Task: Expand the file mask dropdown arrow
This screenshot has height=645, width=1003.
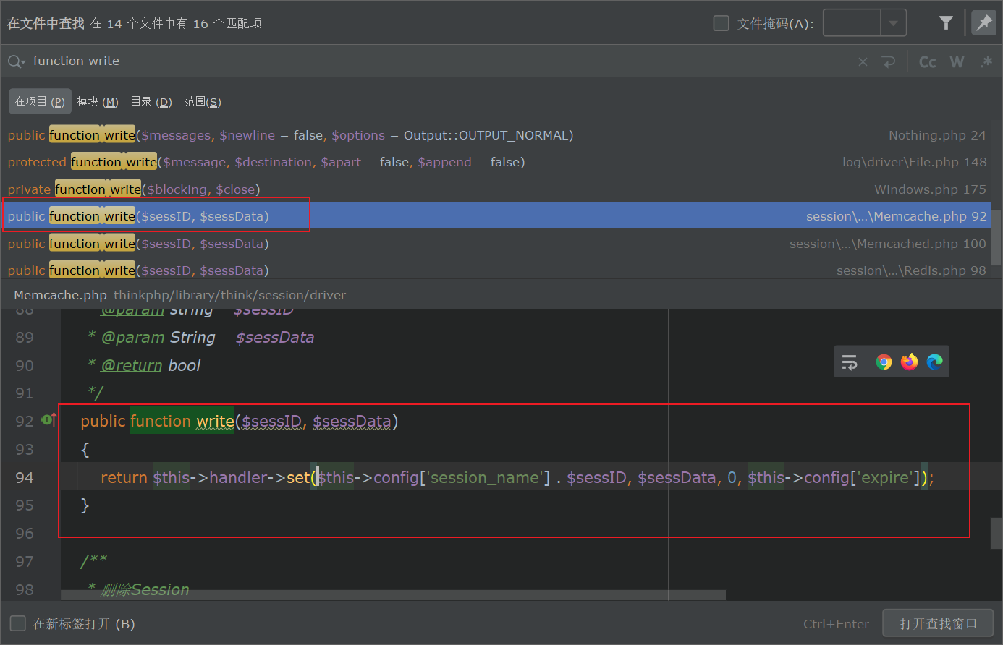Action: pyautogui.click(x=893, y=23)
